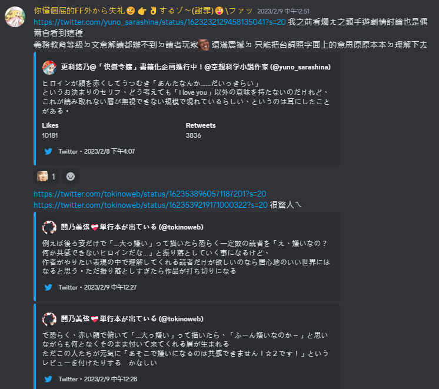
Task: Click the inline face emoji after 讀者玩家
Action: click(204, 45)
